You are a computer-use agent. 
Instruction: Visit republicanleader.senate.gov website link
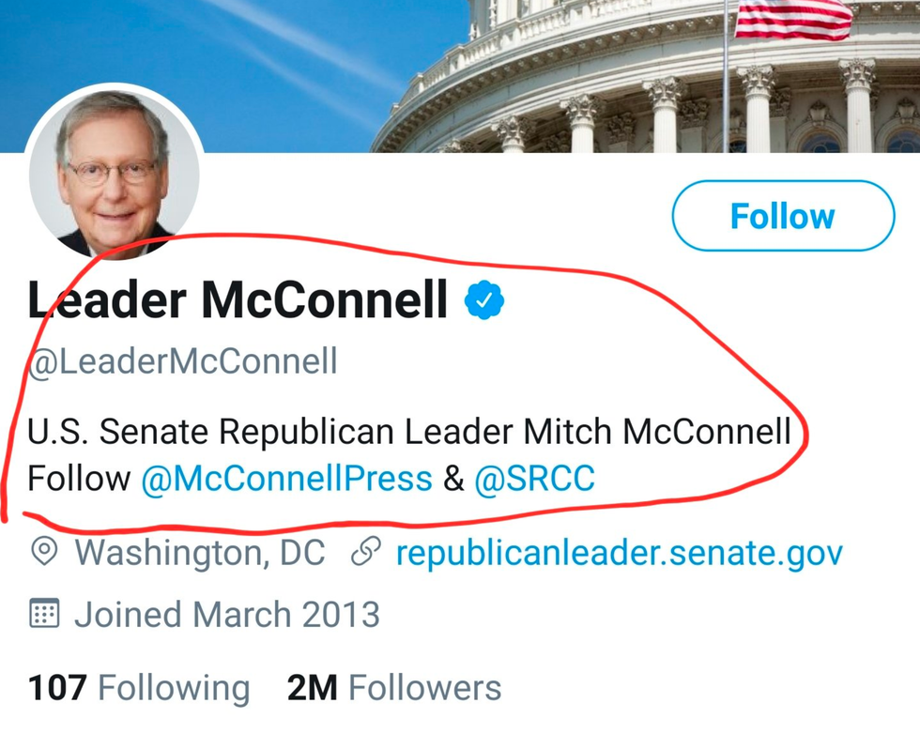619,553
